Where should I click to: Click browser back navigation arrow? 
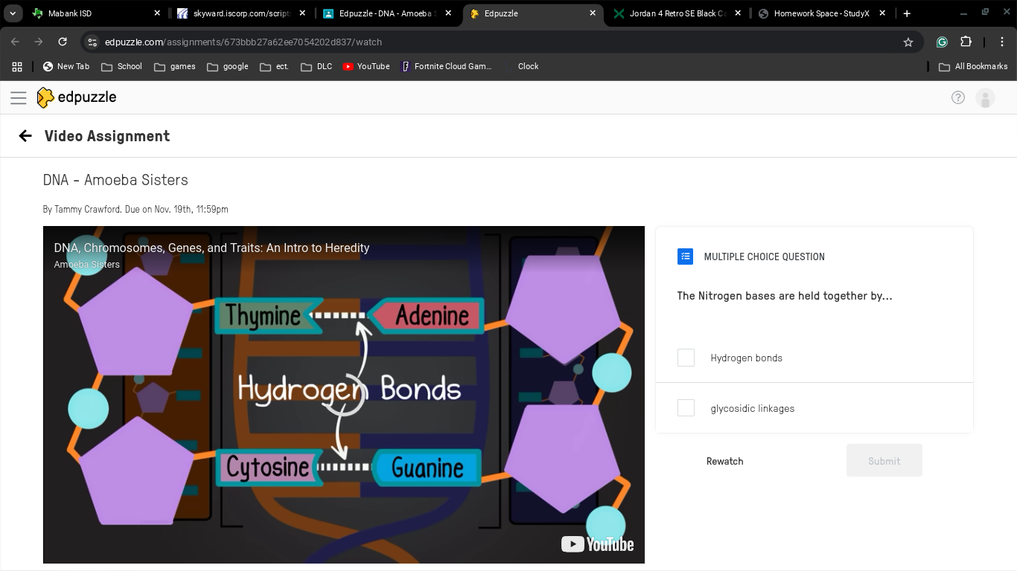click(15, 42)
